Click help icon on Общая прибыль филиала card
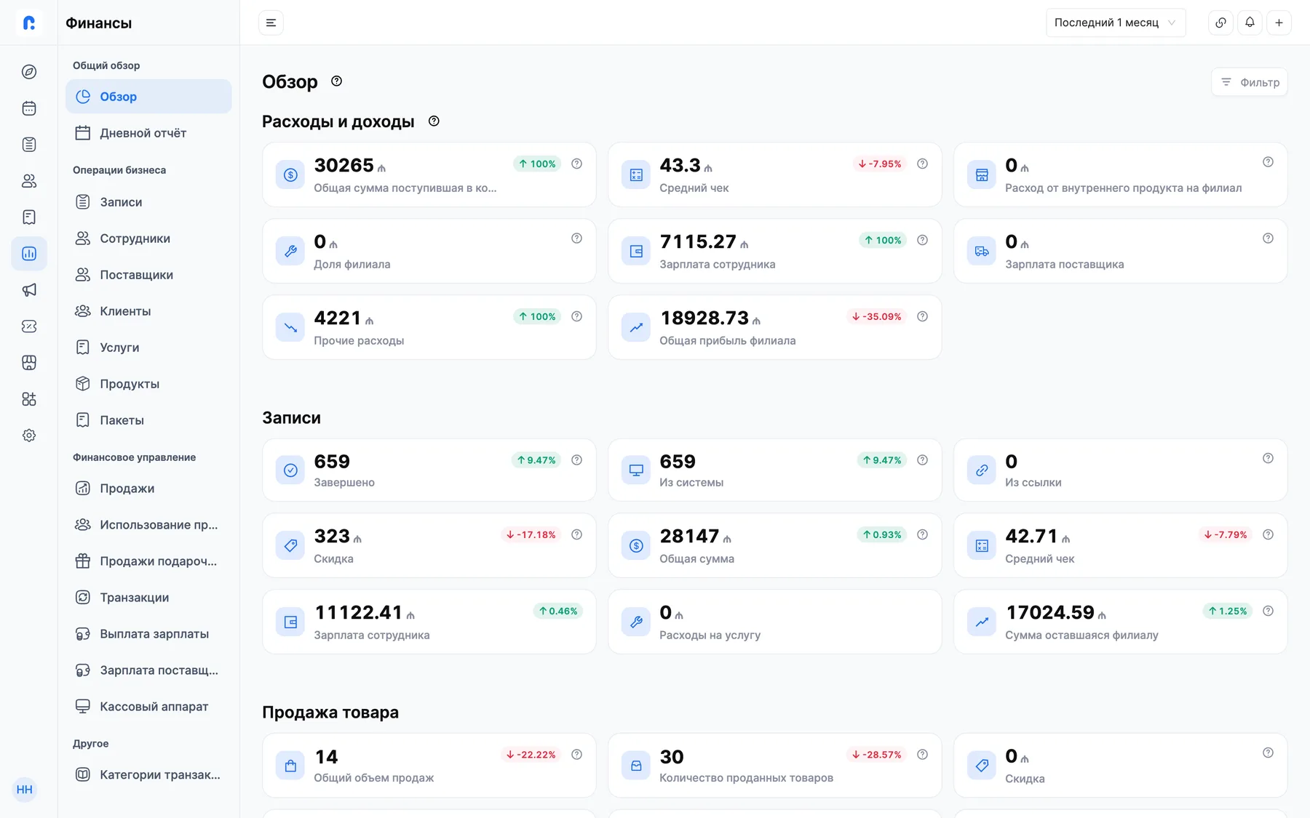This screenshot has width=1310, height=818. point(922,316)
